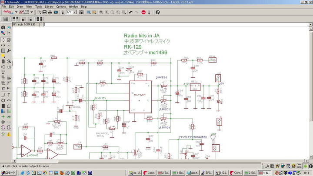Select the Info tool in left toolbar
Screen dimensions: 313x176
pos(3,28)
